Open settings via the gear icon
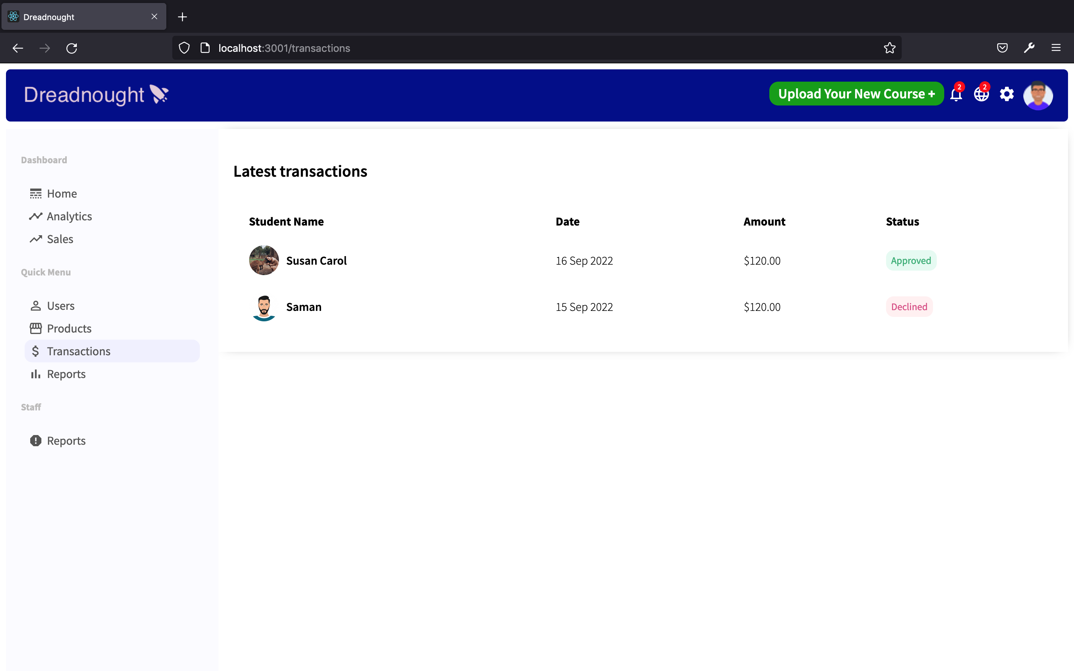 [1007, 94]
